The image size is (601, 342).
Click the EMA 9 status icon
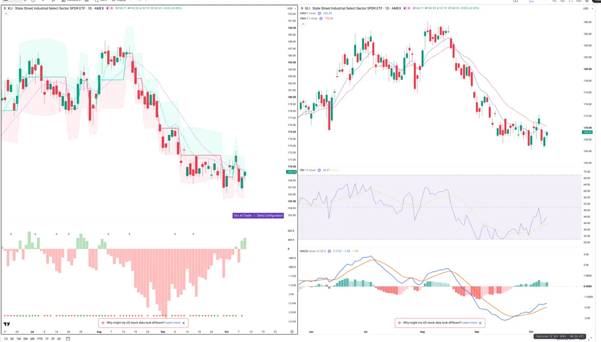(320, 13)
